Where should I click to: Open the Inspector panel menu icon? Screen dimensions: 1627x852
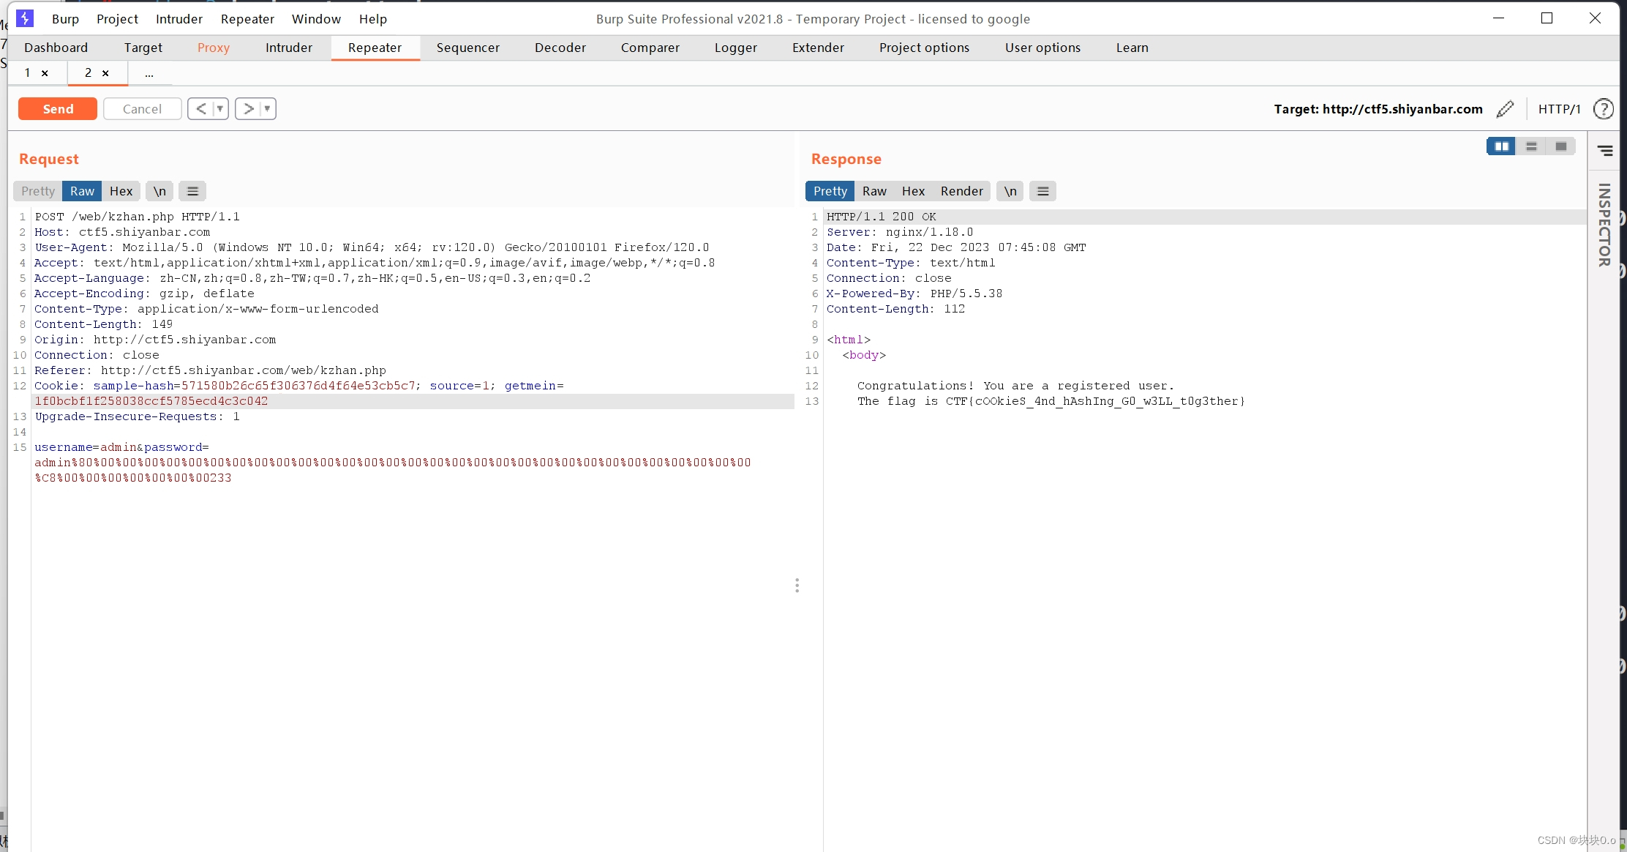point(1605,151)
